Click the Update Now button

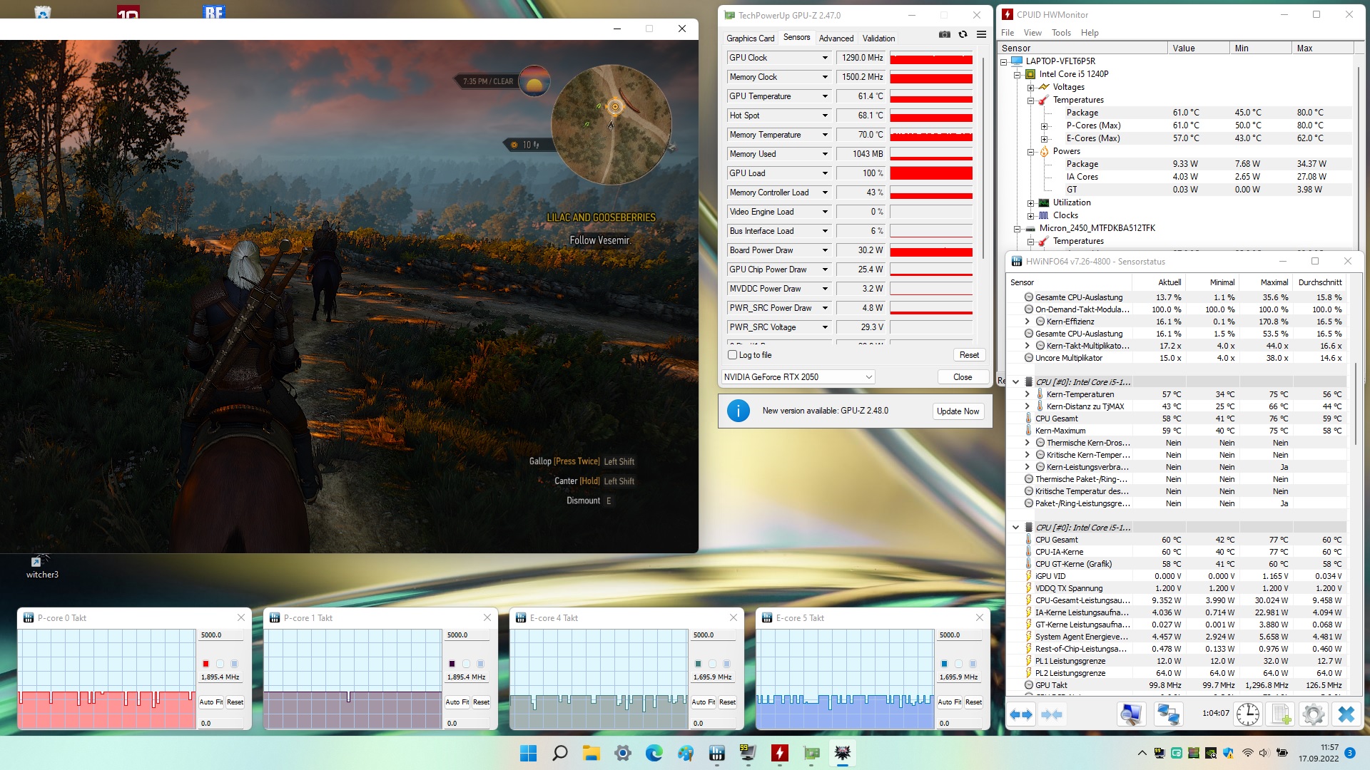point(958,411)
